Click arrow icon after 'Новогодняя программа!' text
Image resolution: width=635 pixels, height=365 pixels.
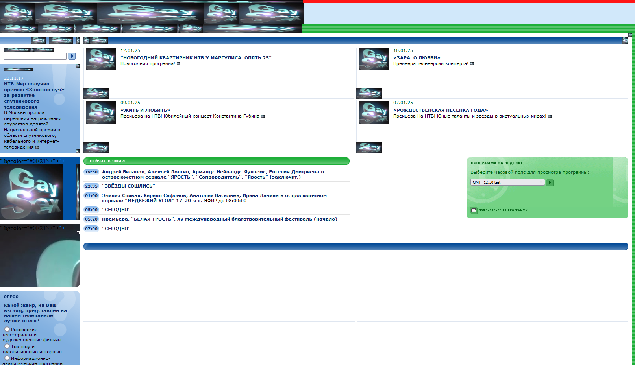pos(178,64)
